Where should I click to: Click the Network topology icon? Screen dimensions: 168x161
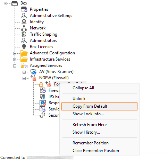pos(24,28)
